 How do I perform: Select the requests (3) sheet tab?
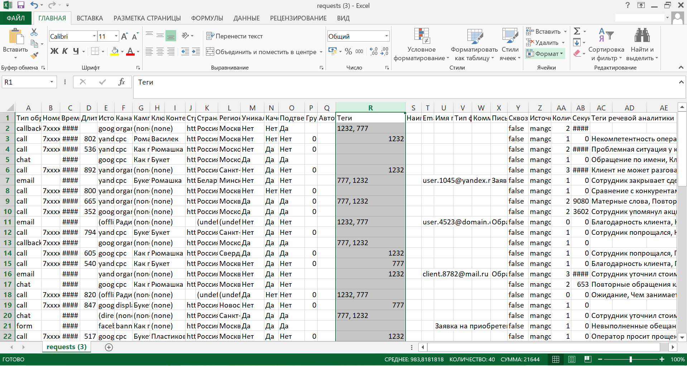(67, 347)
